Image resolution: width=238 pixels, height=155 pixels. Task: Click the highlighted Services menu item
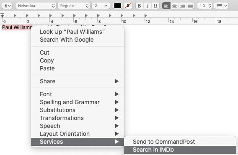coord(78,142)
